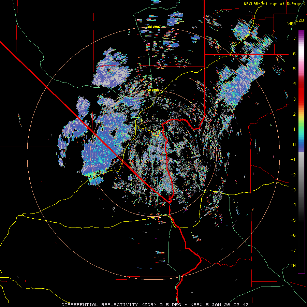Click the "-4" value on the scale

[x=293, y=205]
